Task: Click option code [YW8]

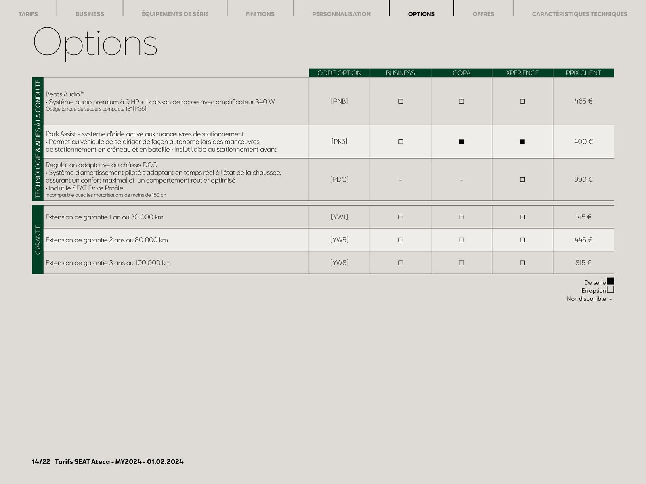Action: [340, 263]
